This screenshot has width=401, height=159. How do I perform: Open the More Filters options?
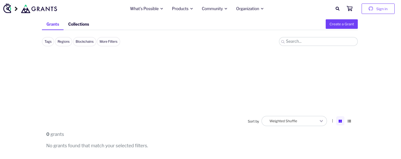[108, 41]
